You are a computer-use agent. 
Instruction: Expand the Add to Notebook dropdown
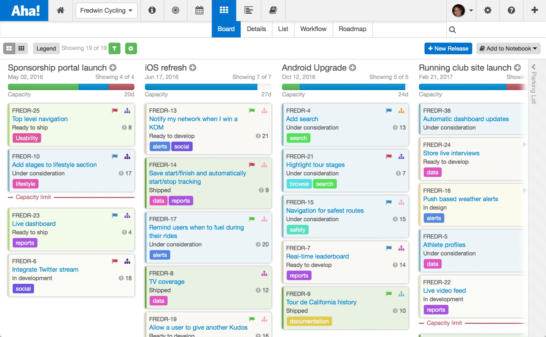pos(508,49)
